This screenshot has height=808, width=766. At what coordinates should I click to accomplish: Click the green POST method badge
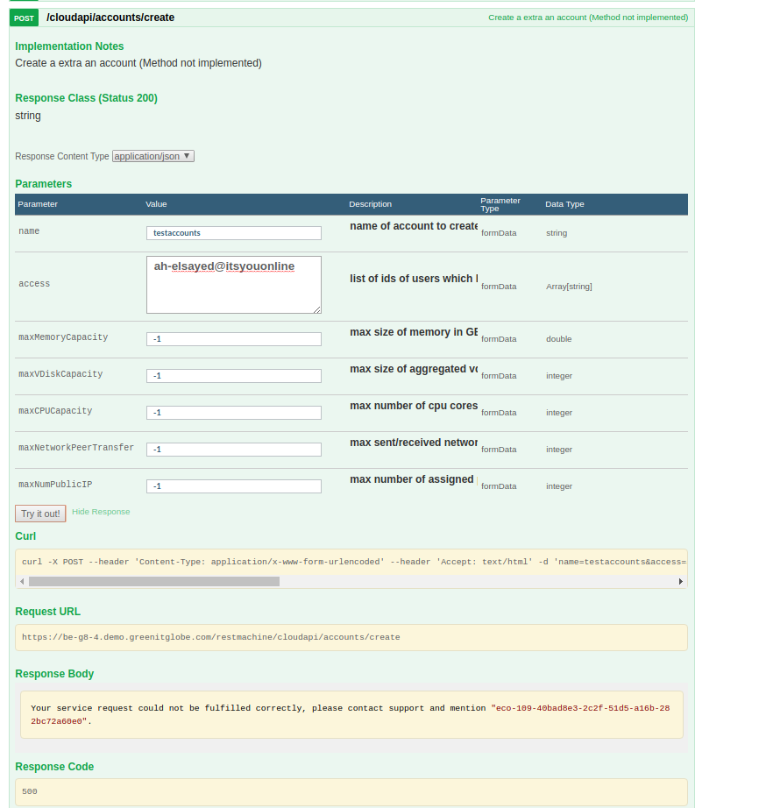click(24, 17)
